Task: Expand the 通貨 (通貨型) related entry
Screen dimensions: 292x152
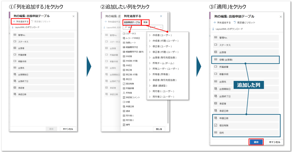Action: (x=150, y=85)
